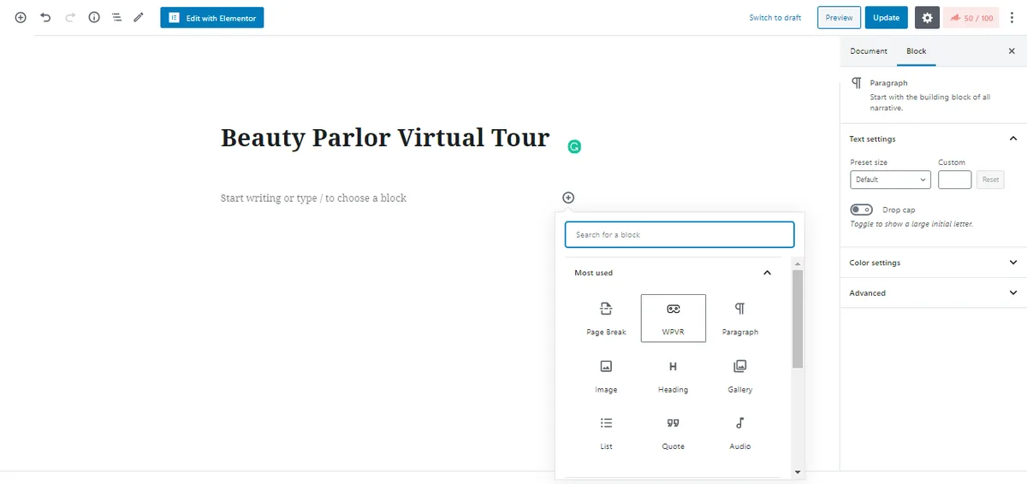Insert the Paragraph block from inserter
The image size is (1027, 484).
coord(740,318)
